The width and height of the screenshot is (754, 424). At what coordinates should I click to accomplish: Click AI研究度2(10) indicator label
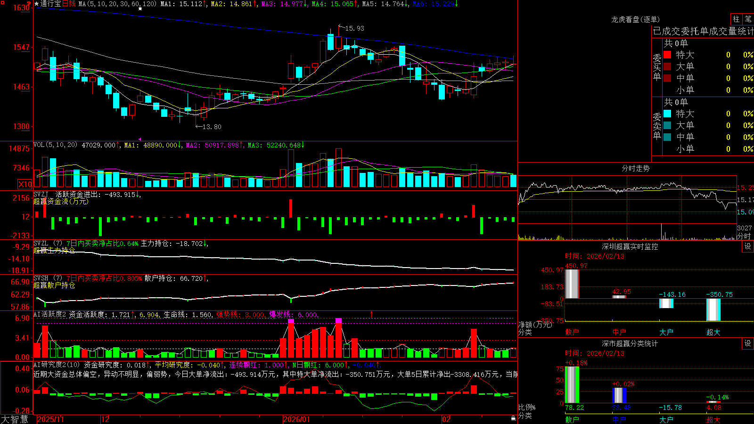57,365
